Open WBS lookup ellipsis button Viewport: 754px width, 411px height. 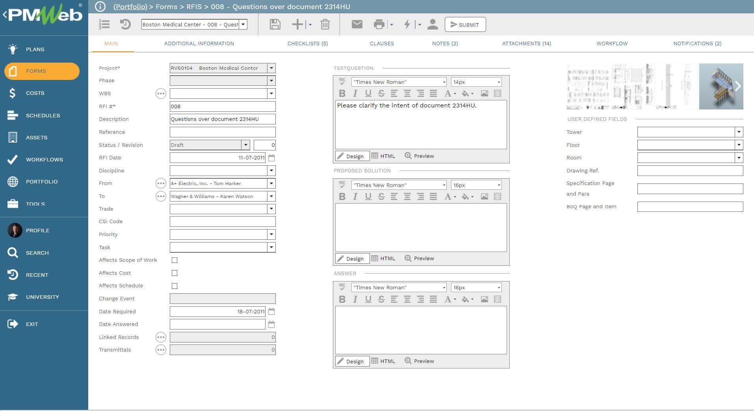pyautogui.click(x=161, y=94)
